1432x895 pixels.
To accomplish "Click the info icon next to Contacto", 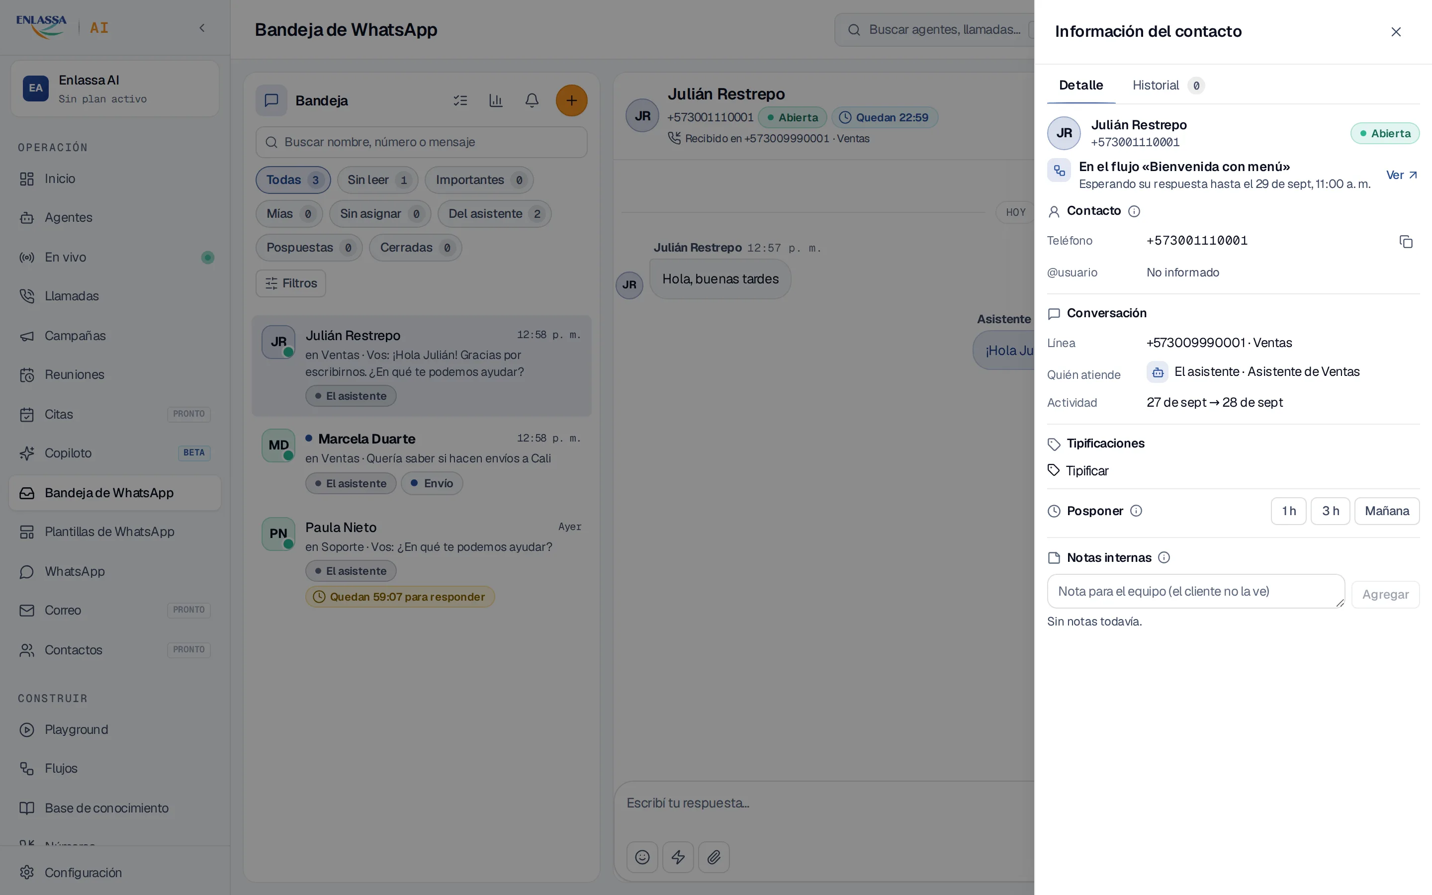I will pos(1134,211).
